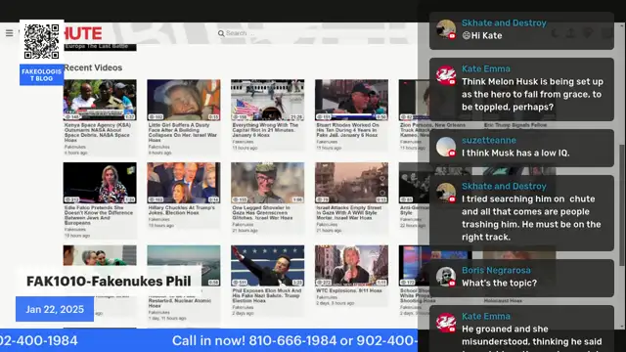Image resolution: width=626 pixels, height=352 pixels.
Task: Open Kenya Space Agency video thumbnail
Action: [100, 100]
